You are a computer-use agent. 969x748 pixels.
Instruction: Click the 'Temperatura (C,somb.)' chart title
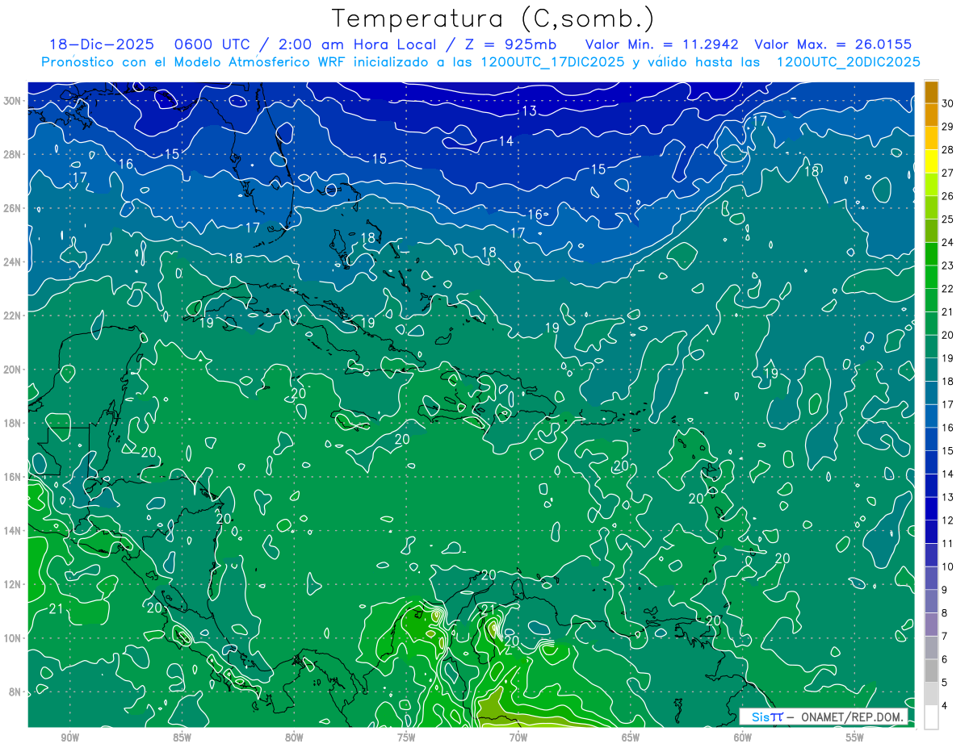tap(493, 19)
